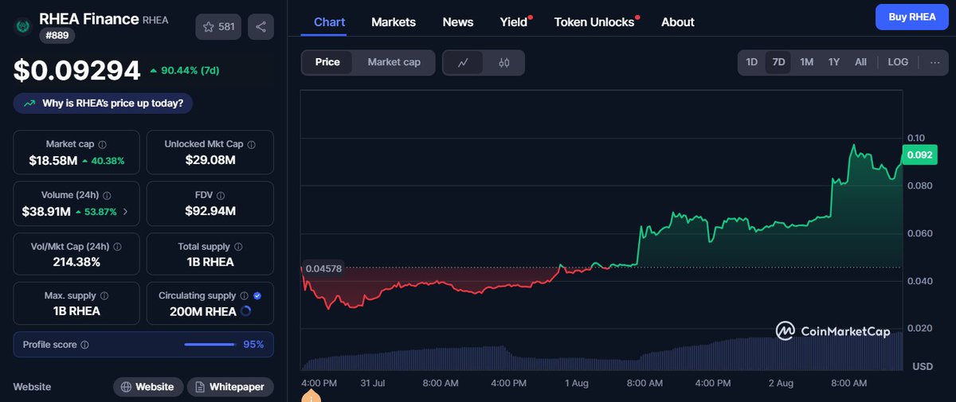Open the Markets tab
This screenshot has width=956, height=402.
click(x=394, y=22)
